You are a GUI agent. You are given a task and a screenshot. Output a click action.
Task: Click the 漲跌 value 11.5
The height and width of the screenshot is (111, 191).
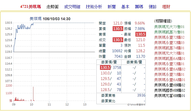(x=142, y=45)
